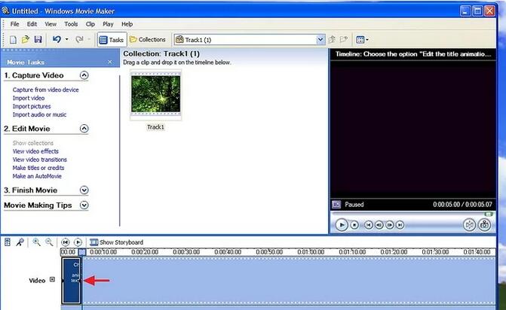506x310 pixels.
Task: Click the Up One Level icon
Action: click(332, 40)
